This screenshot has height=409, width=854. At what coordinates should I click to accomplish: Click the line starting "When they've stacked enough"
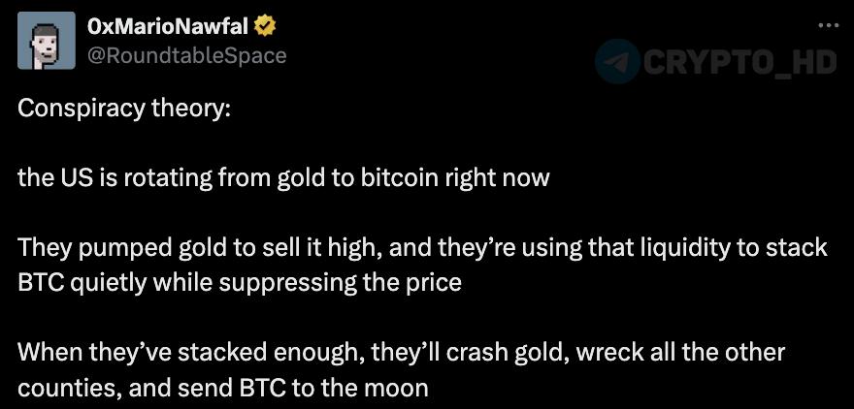[x=401, y=354]
